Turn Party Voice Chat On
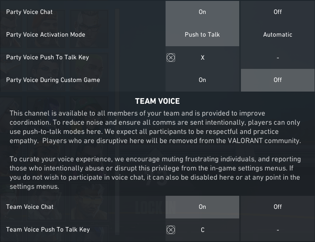Image resolution: width=315 pixels, height=242 pixels. 202,12
